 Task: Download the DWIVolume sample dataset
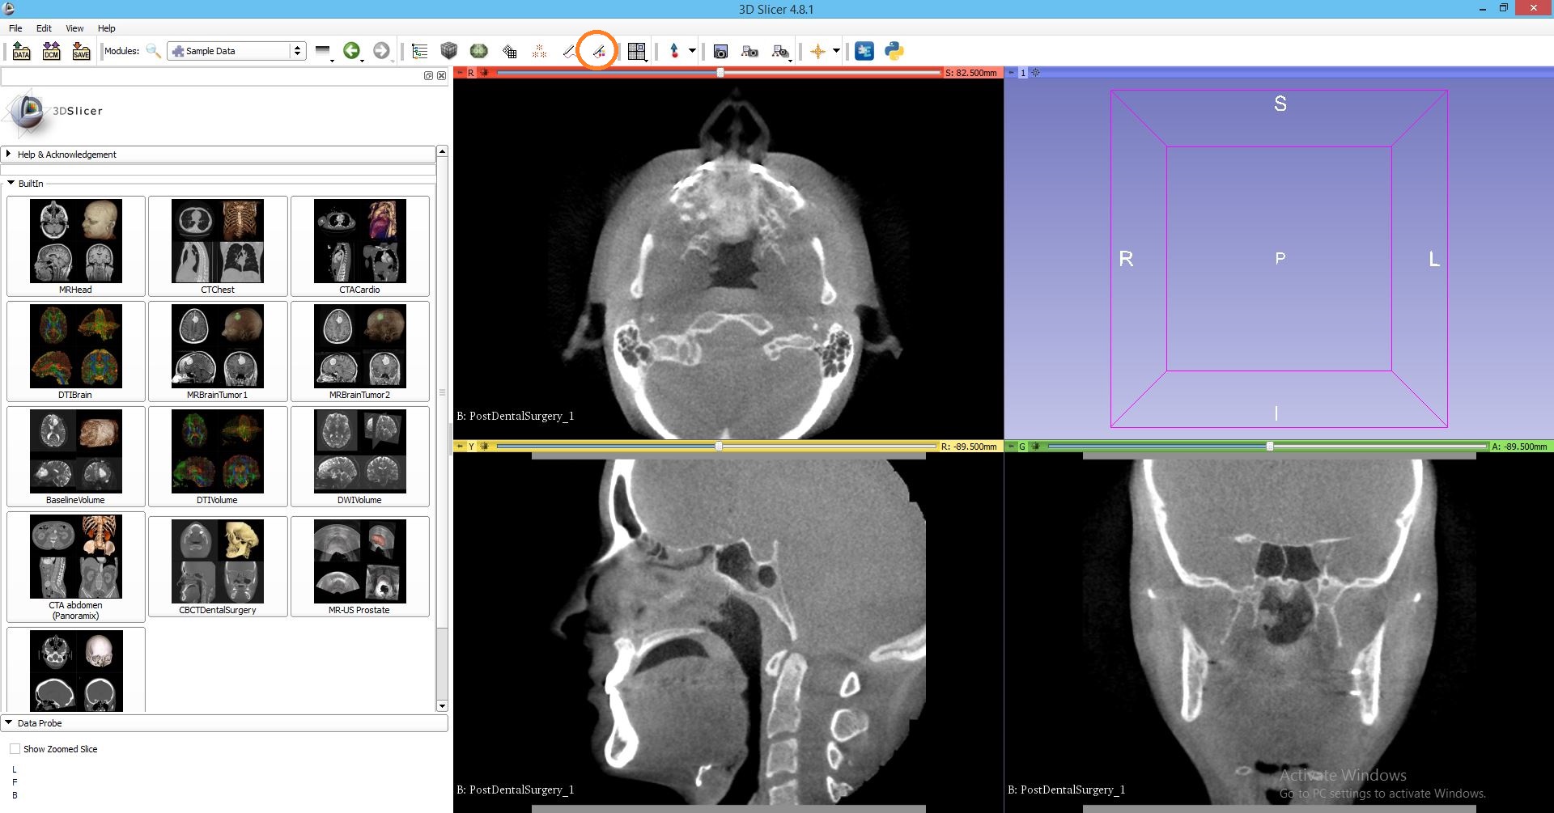tap(360, 456)
